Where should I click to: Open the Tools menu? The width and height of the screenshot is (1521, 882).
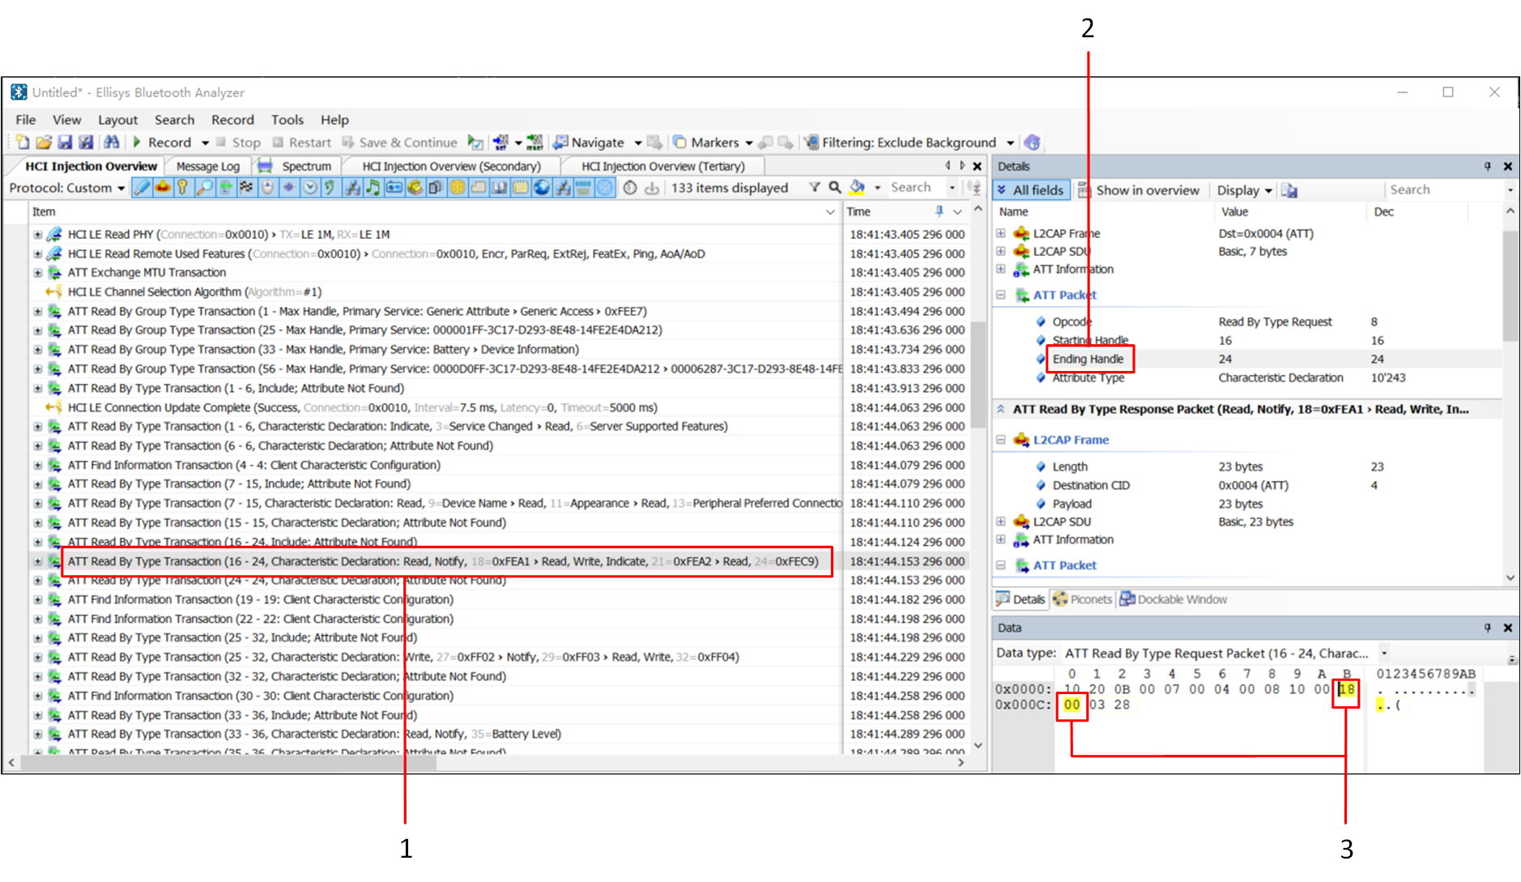coord(287,120)
